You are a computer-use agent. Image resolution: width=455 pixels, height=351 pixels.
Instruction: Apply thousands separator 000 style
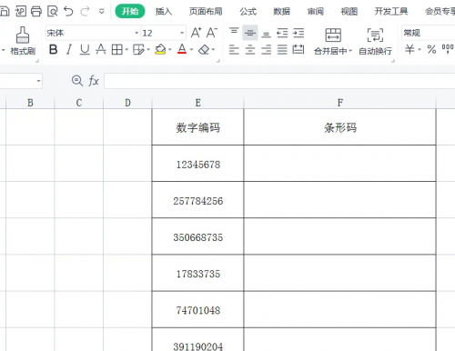[448, 48]
